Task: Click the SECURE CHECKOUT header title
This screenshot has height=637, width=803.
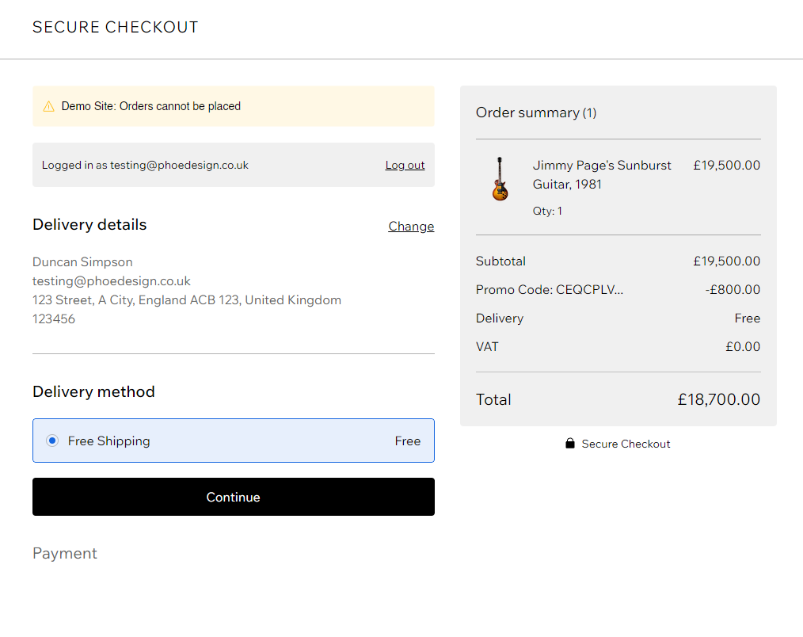Action: [116, 28]
